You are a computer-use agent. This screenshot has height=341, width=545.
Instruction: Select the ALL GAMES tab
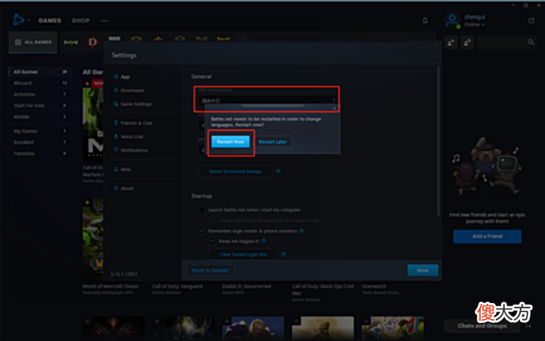point(33,42)
